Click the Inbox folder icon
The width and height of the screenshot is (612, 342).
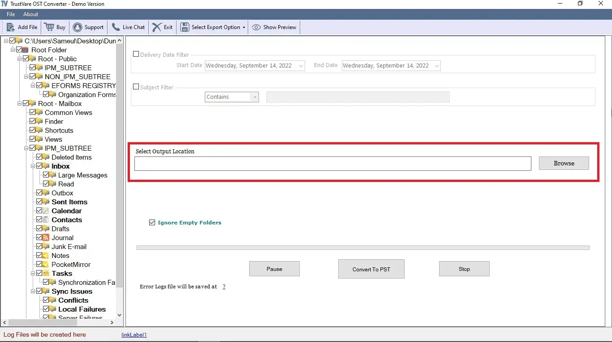point(46,166)
